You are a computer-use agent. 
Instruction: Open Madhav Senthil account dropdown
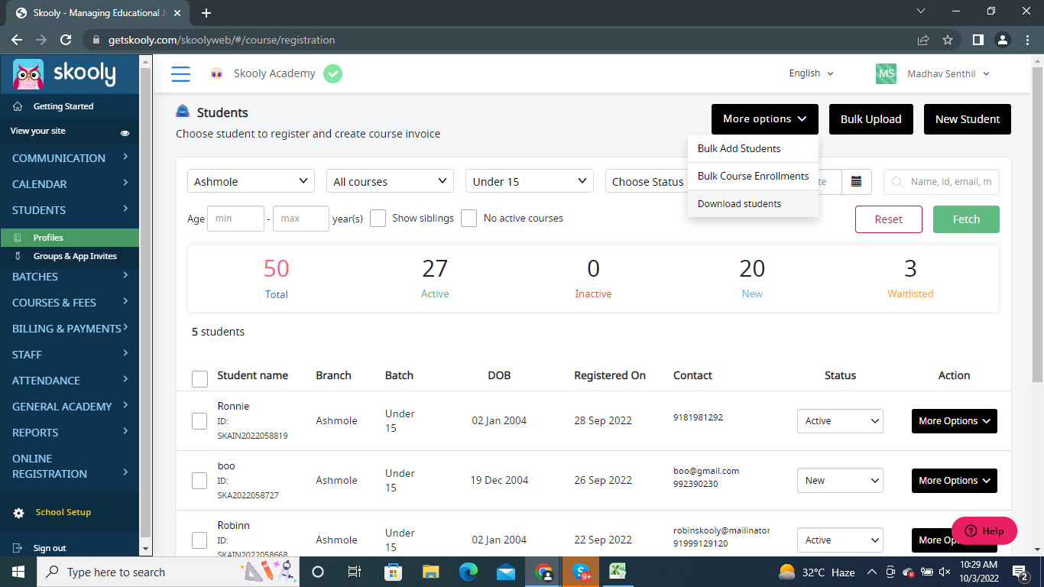tap(948, 73)
